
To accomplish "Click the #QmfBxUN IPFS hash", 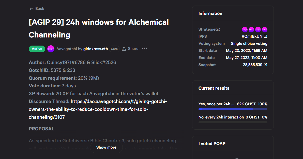I will 252,36.
